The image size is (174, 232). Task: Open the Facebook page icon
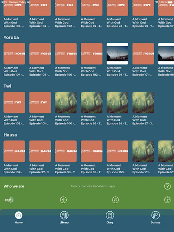(x=63, y=200)
